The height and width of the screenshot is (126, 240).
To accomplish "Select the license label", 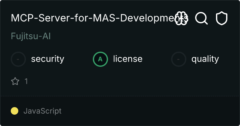I will coord(128,59).
